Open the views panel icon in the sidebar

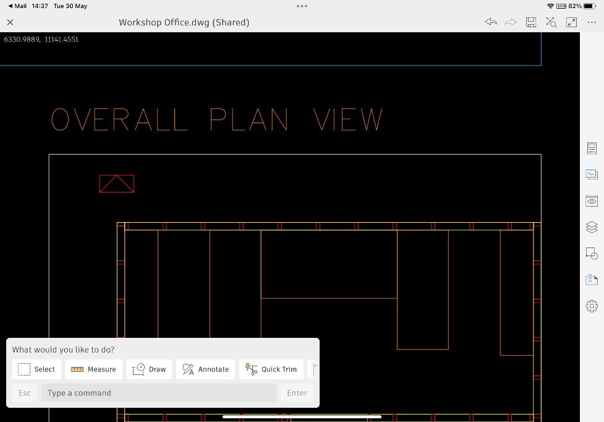(x=592, y=174)
